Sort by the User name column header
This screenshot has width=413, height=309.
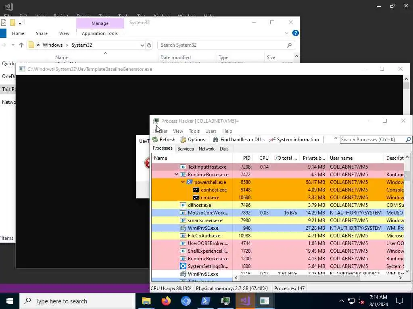[356, 158]
